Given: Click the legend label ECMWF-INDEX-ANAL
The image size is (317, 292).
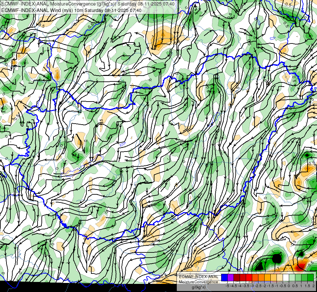Looking at the screenshot, I should tap(198, 277).
